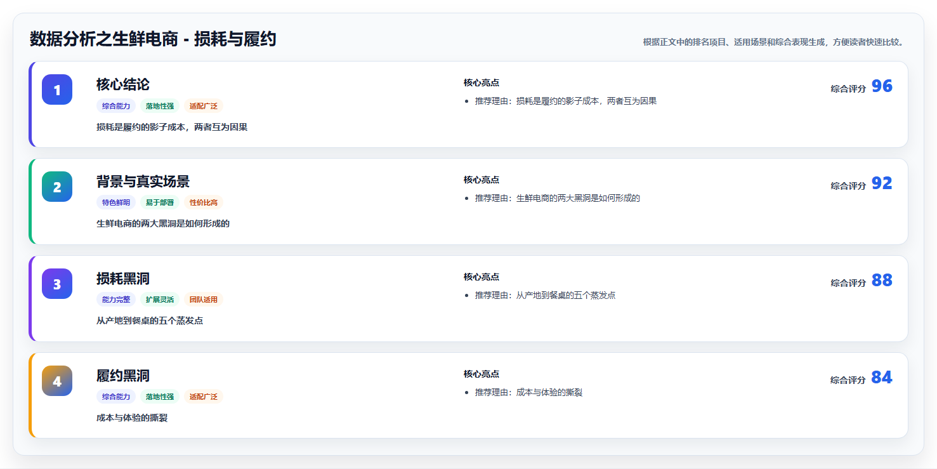Click bold summary 损耗是履约的影子成本，两者互为因果
The width and height of the screenshot is (937, 469).
tap(172, 127)
